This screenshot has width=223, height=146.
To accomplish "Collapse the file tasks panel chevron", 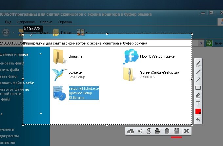I will pyautogui.click(x=41, y=54).
